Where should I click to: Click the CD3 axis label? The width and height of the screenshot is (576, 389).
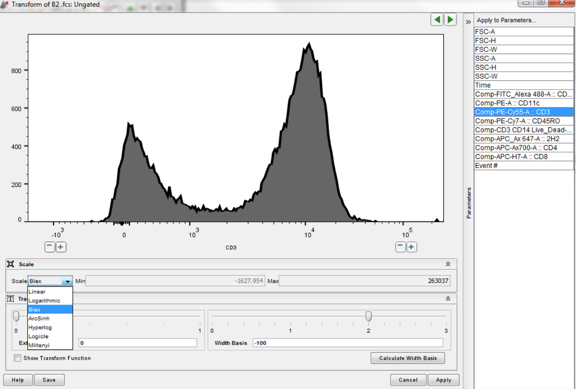coord(231,248)
